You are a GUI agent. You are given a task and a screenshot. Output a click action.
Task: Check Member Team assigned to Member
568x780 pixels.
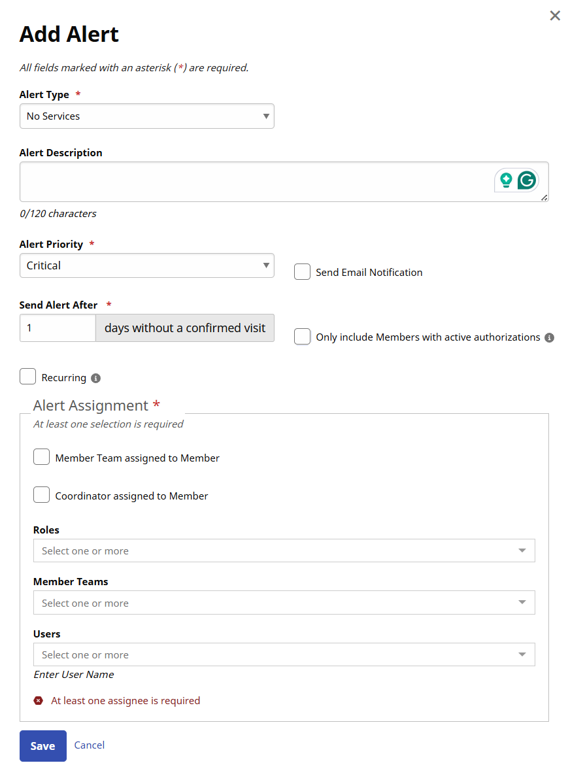(x=42, y=458)
